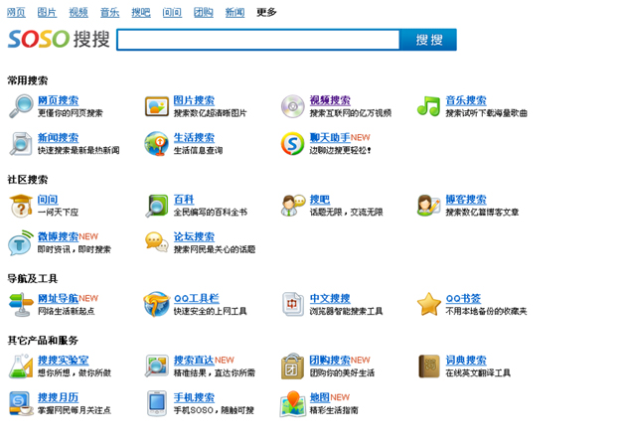Open the 图片搜索 link
This screenshot has height=441, width=621.
click(194, 100)
